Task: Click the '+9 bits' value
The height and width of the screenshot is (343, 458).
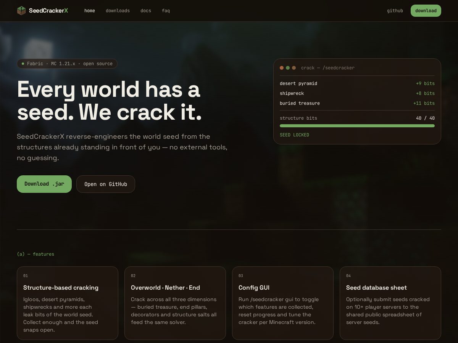Action: point(425,83)
